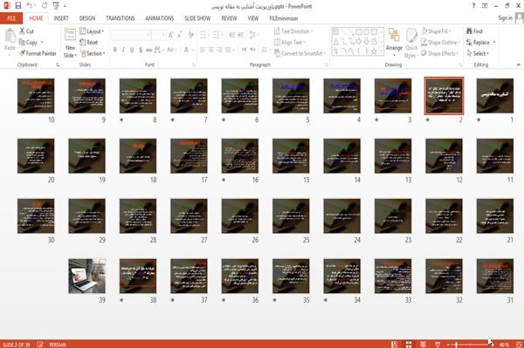Toggle text Shadow formatting
This screenshot has width=524, height=348.
coord(141,50)
